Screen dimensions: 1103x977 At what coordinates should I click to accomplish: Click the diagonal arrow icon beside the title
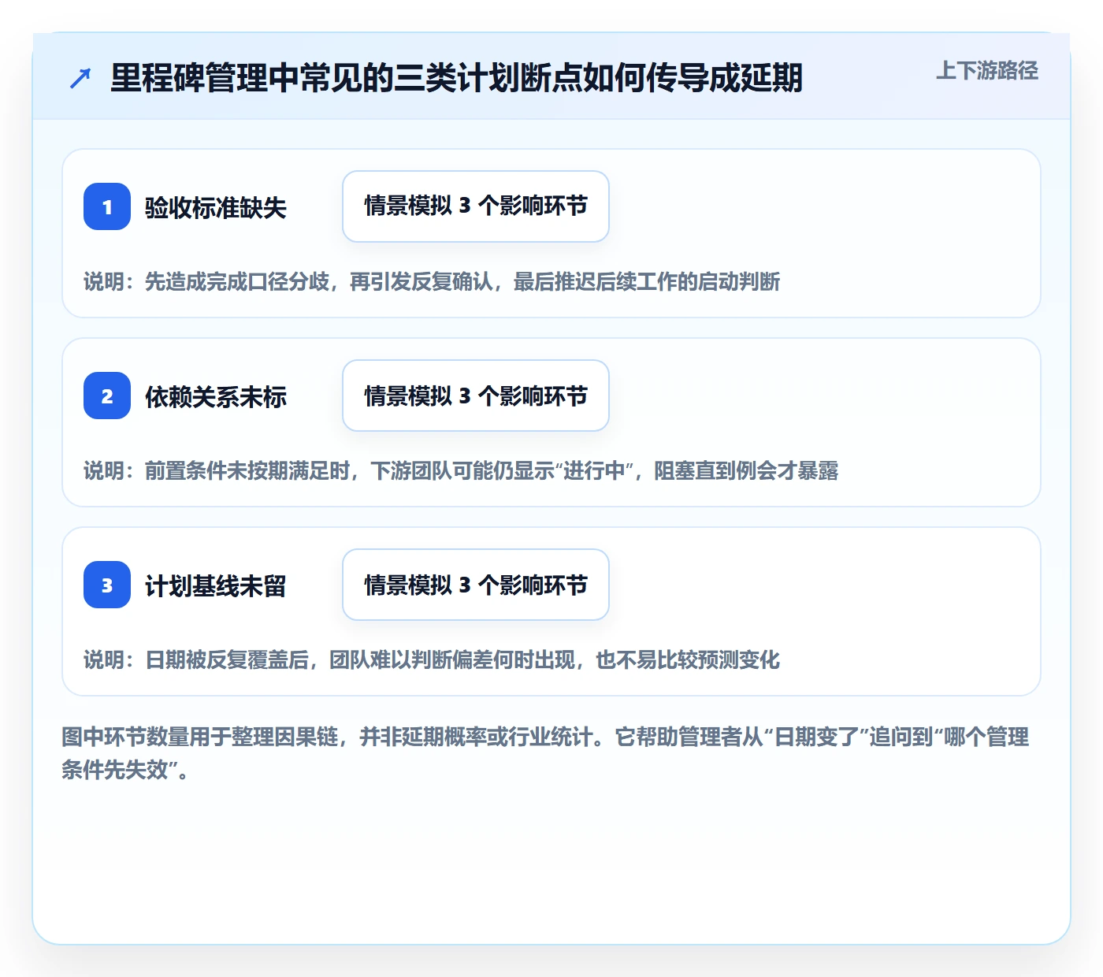(80, 78)
